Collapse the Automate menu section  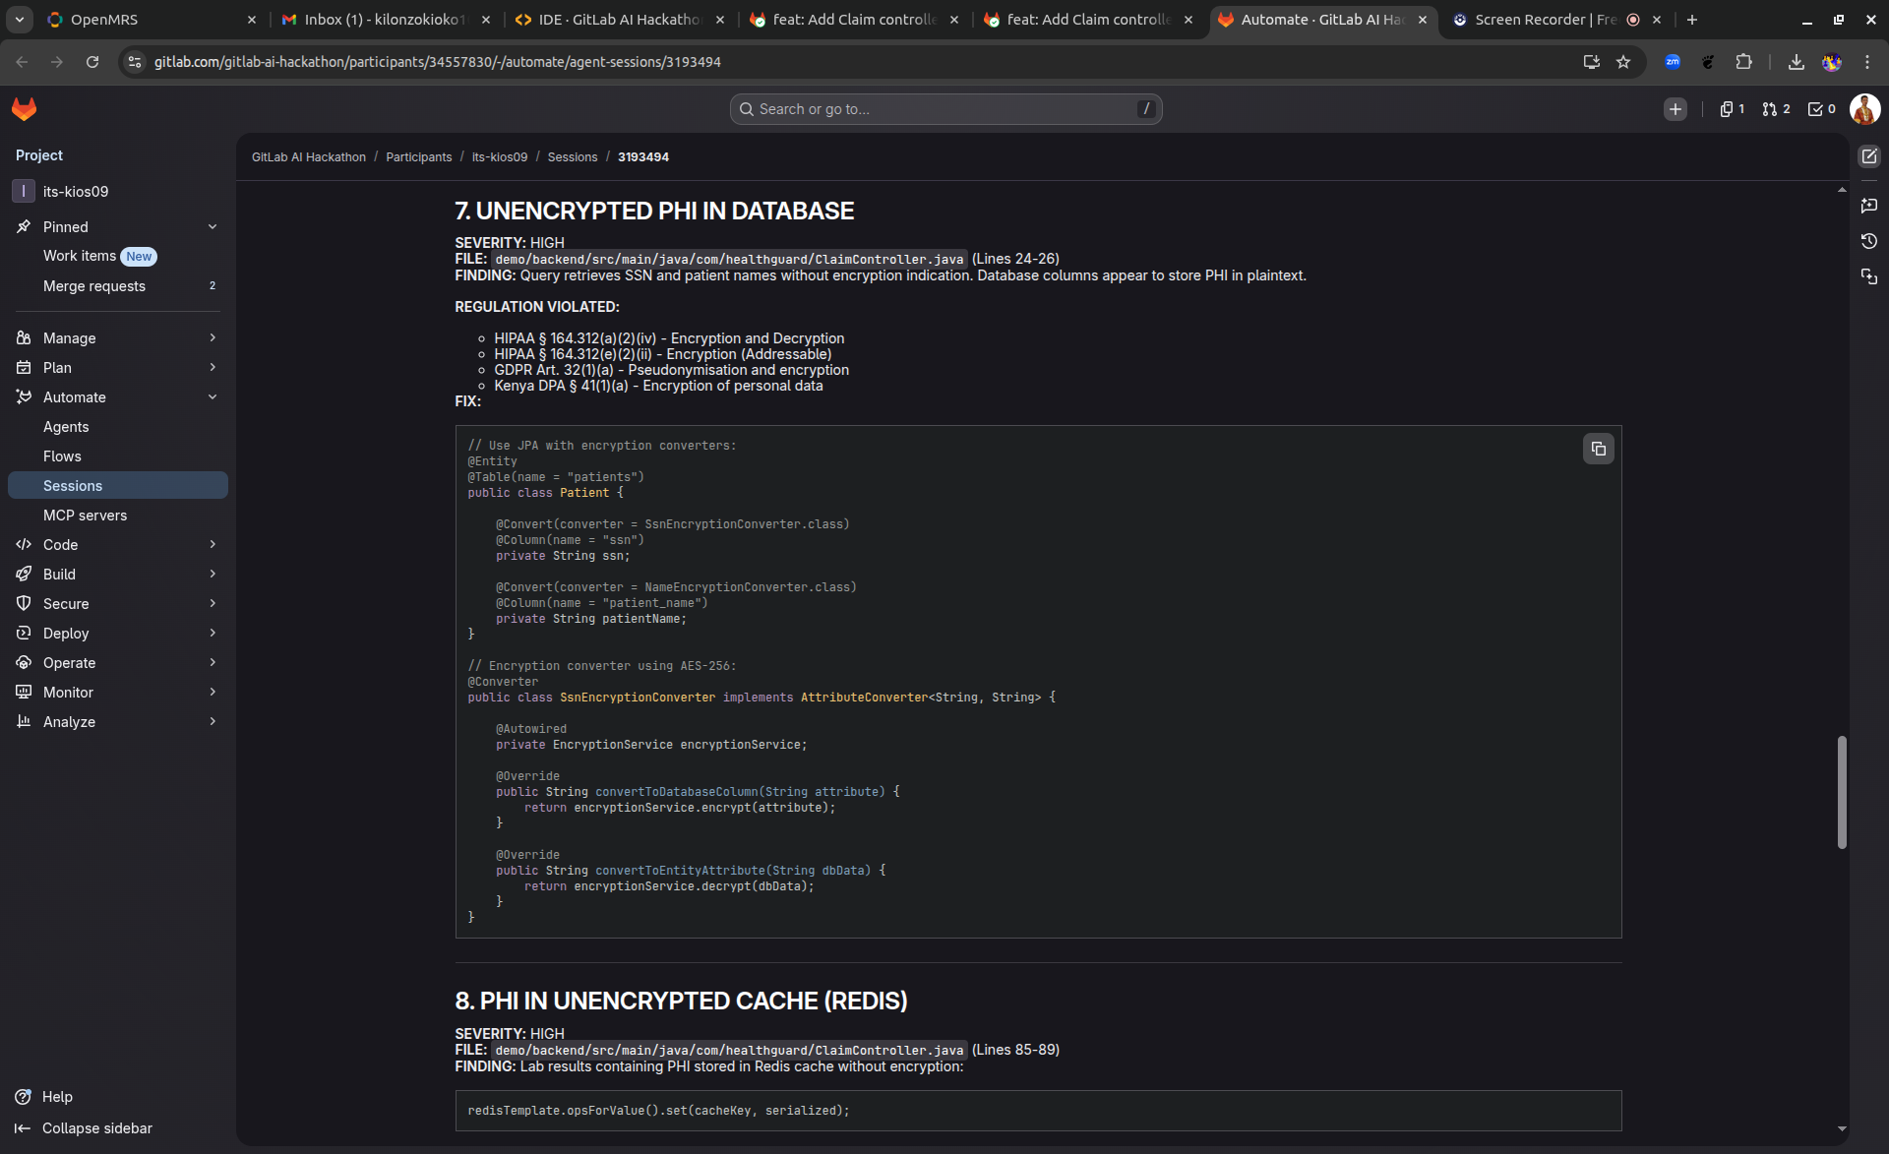[x=213, y=397]
